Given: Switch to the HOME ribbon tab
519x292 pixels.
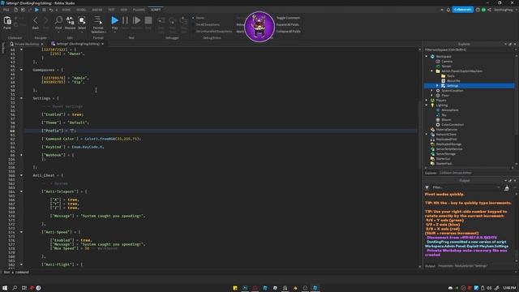Looking at the screenshot, I should coord(66,10).
